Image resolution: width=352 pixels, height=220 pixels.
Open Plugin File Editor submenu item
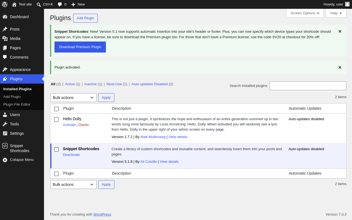coord(17,105)
